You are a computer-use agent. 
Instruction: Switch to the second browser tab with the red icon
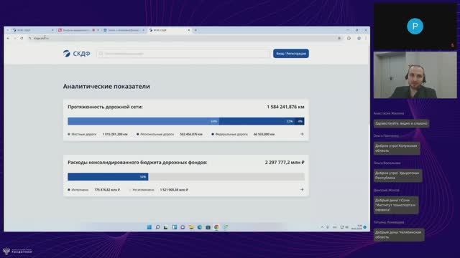pyautogui.click(x=78, y=30)
